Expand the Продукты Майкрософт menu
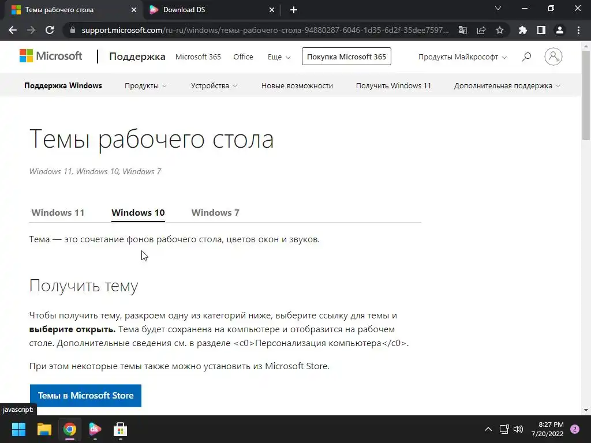The width and height of the screenshot is (591, 443). pos(462,57)
